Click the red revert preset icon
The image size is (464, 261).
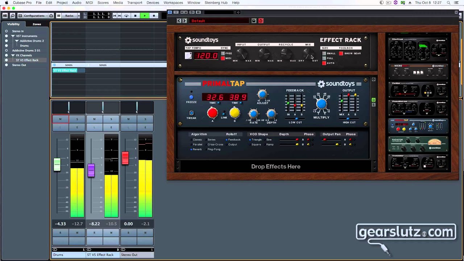pos(261,21)
